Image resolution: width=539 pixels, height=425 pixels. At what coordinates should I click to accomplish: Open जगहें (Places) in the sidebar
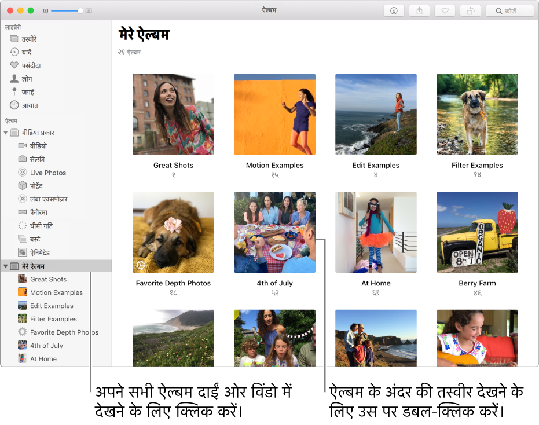(x=29, y=91)
